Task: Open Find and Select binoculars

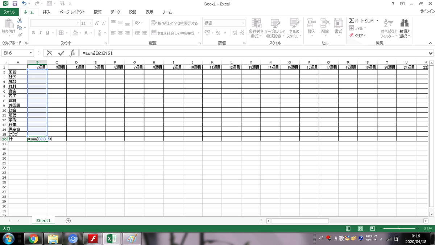Action: (x=405, y=23)
